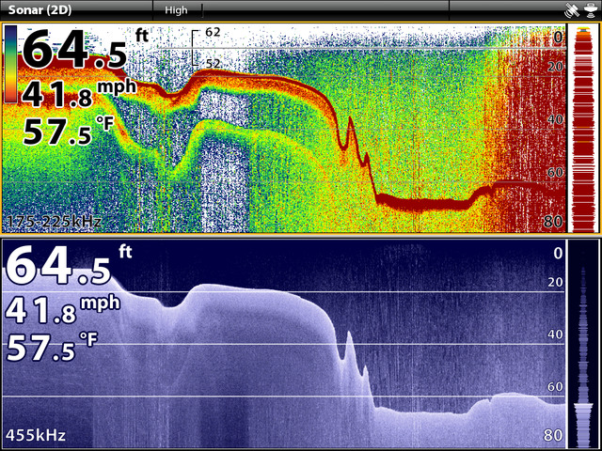
Task: Tap the GPS satellite status icon
Action: (x=572, y=10)
